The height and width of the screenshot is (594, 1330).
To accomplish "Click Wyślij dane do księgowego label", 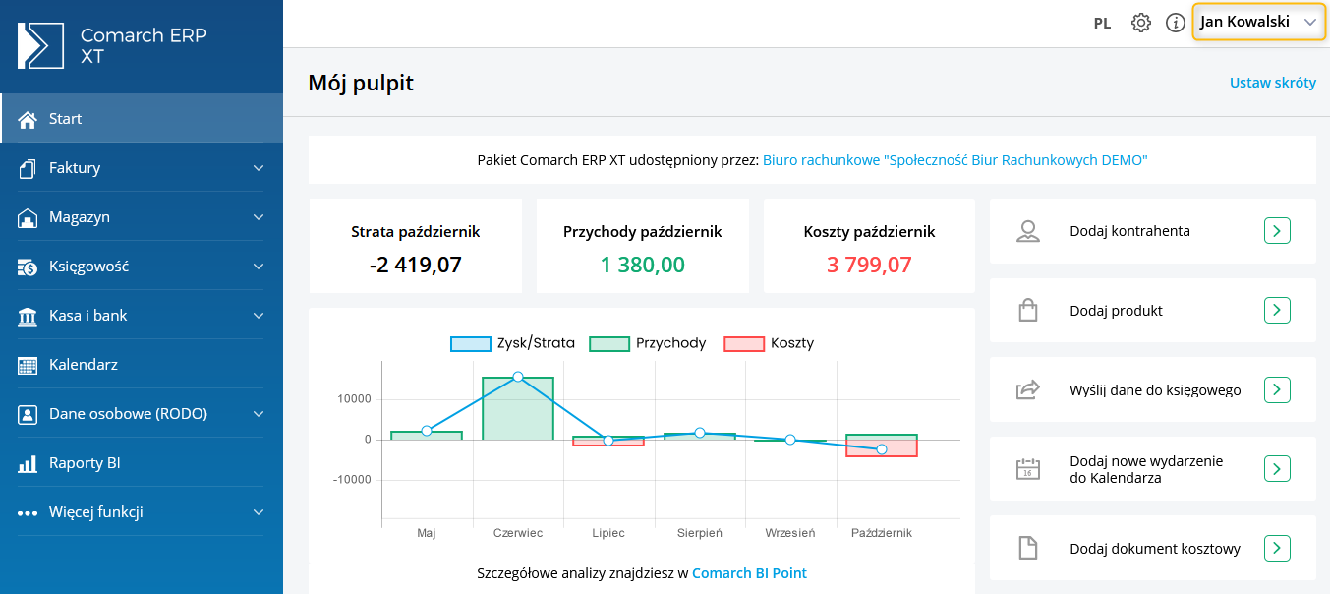I will pos(1155,390).
